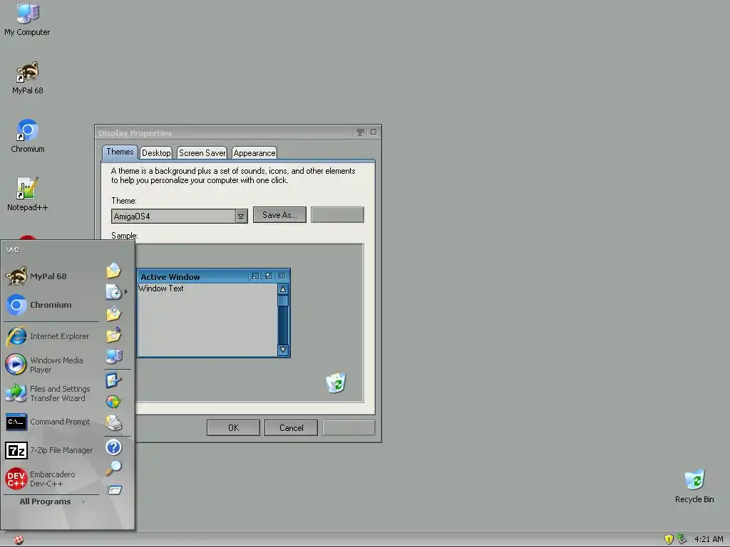This screenshot has width=730, height=547.
Task: Click the Recycle Bin in the sample preview
Action: pyautogui.click(x=336, y=382)
